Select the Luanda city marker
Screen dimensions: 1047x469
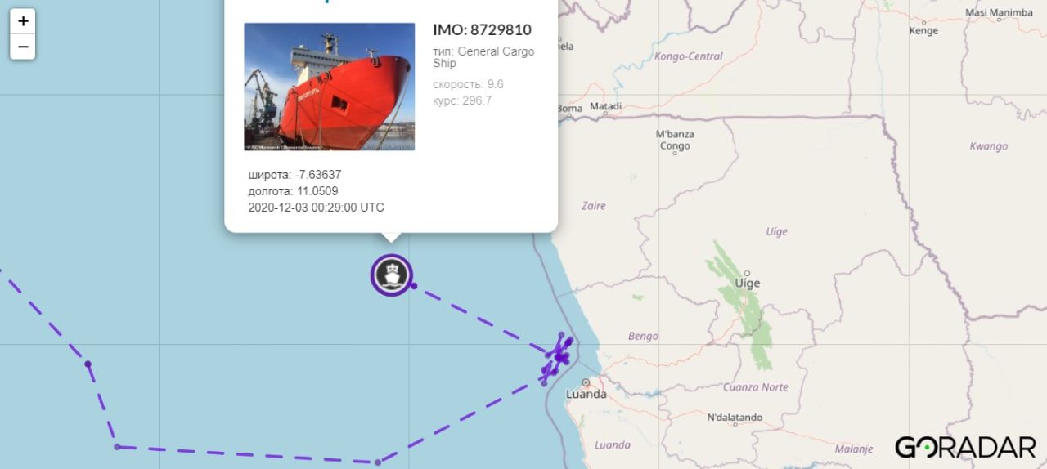pyautogui.click(x=586, y=382)
